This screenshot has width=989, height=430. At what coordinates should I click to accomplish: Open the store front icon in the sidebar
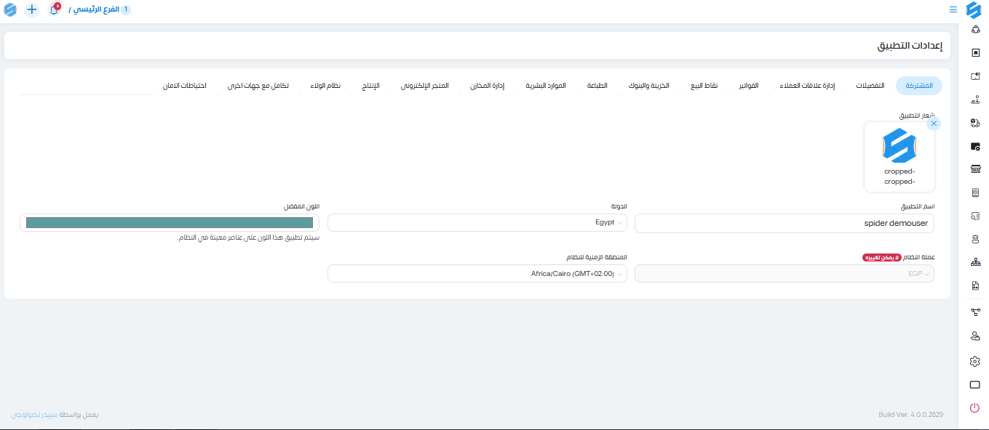[x=975, y=169]
